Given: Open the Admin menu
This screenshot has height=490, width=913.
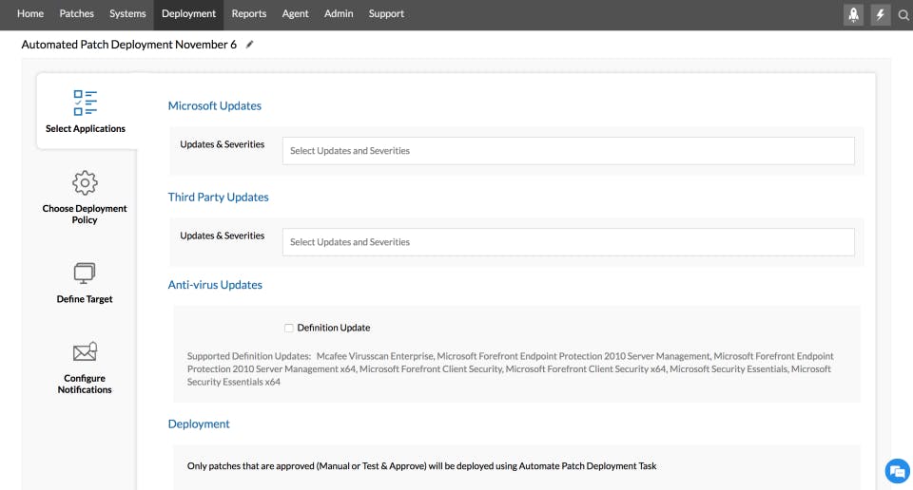Looking at the screenshot, I should coord(339,13).
